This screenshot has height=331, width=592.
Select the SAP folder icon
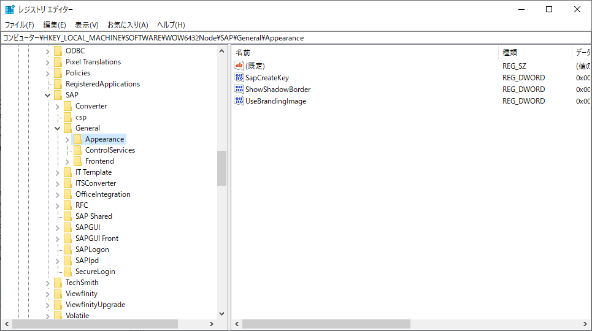58,95
